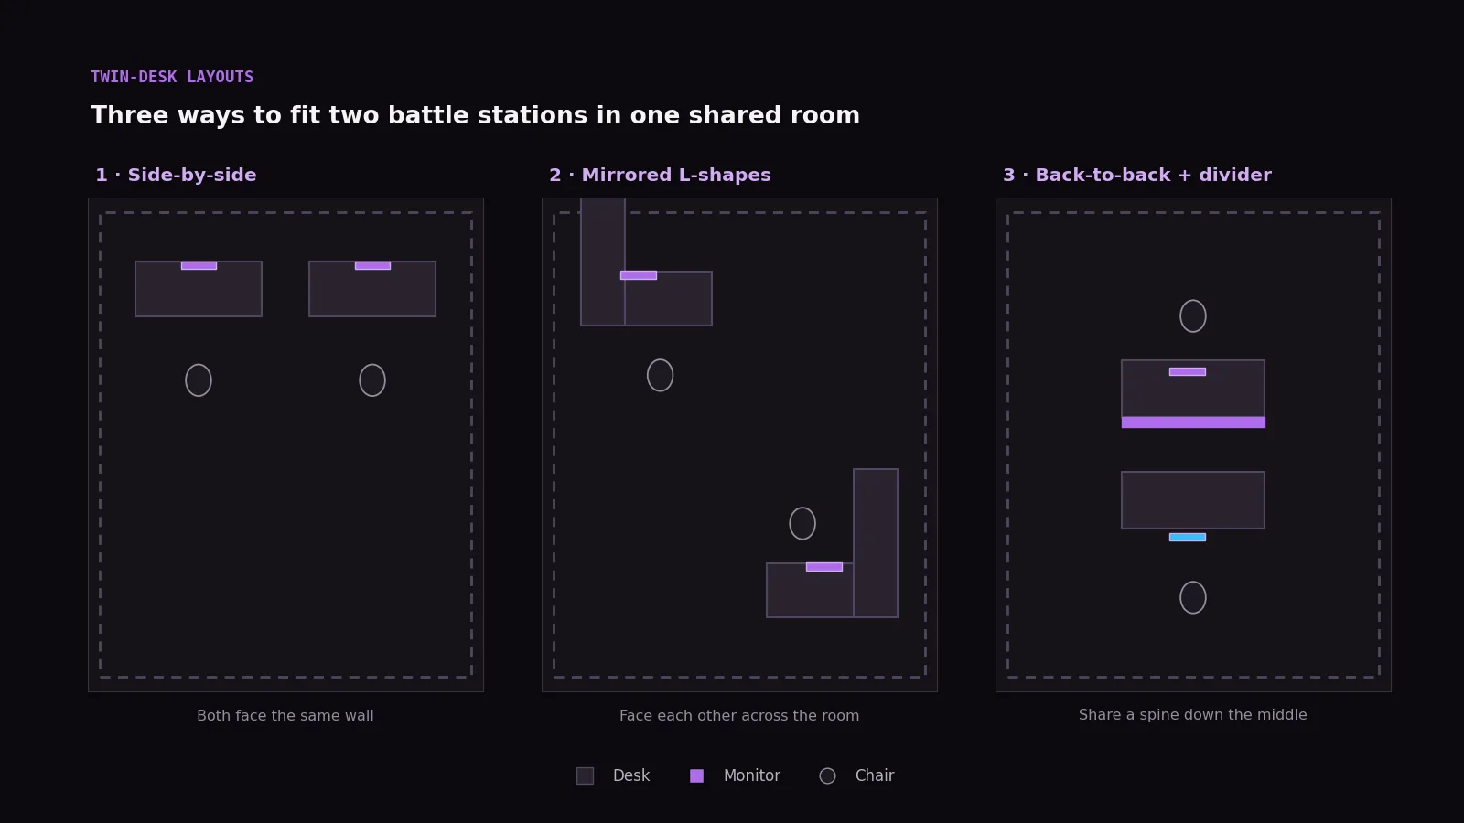Click the 'Monitor' legend label
The image size is (1464, 823).
click(x=752, y=775)
